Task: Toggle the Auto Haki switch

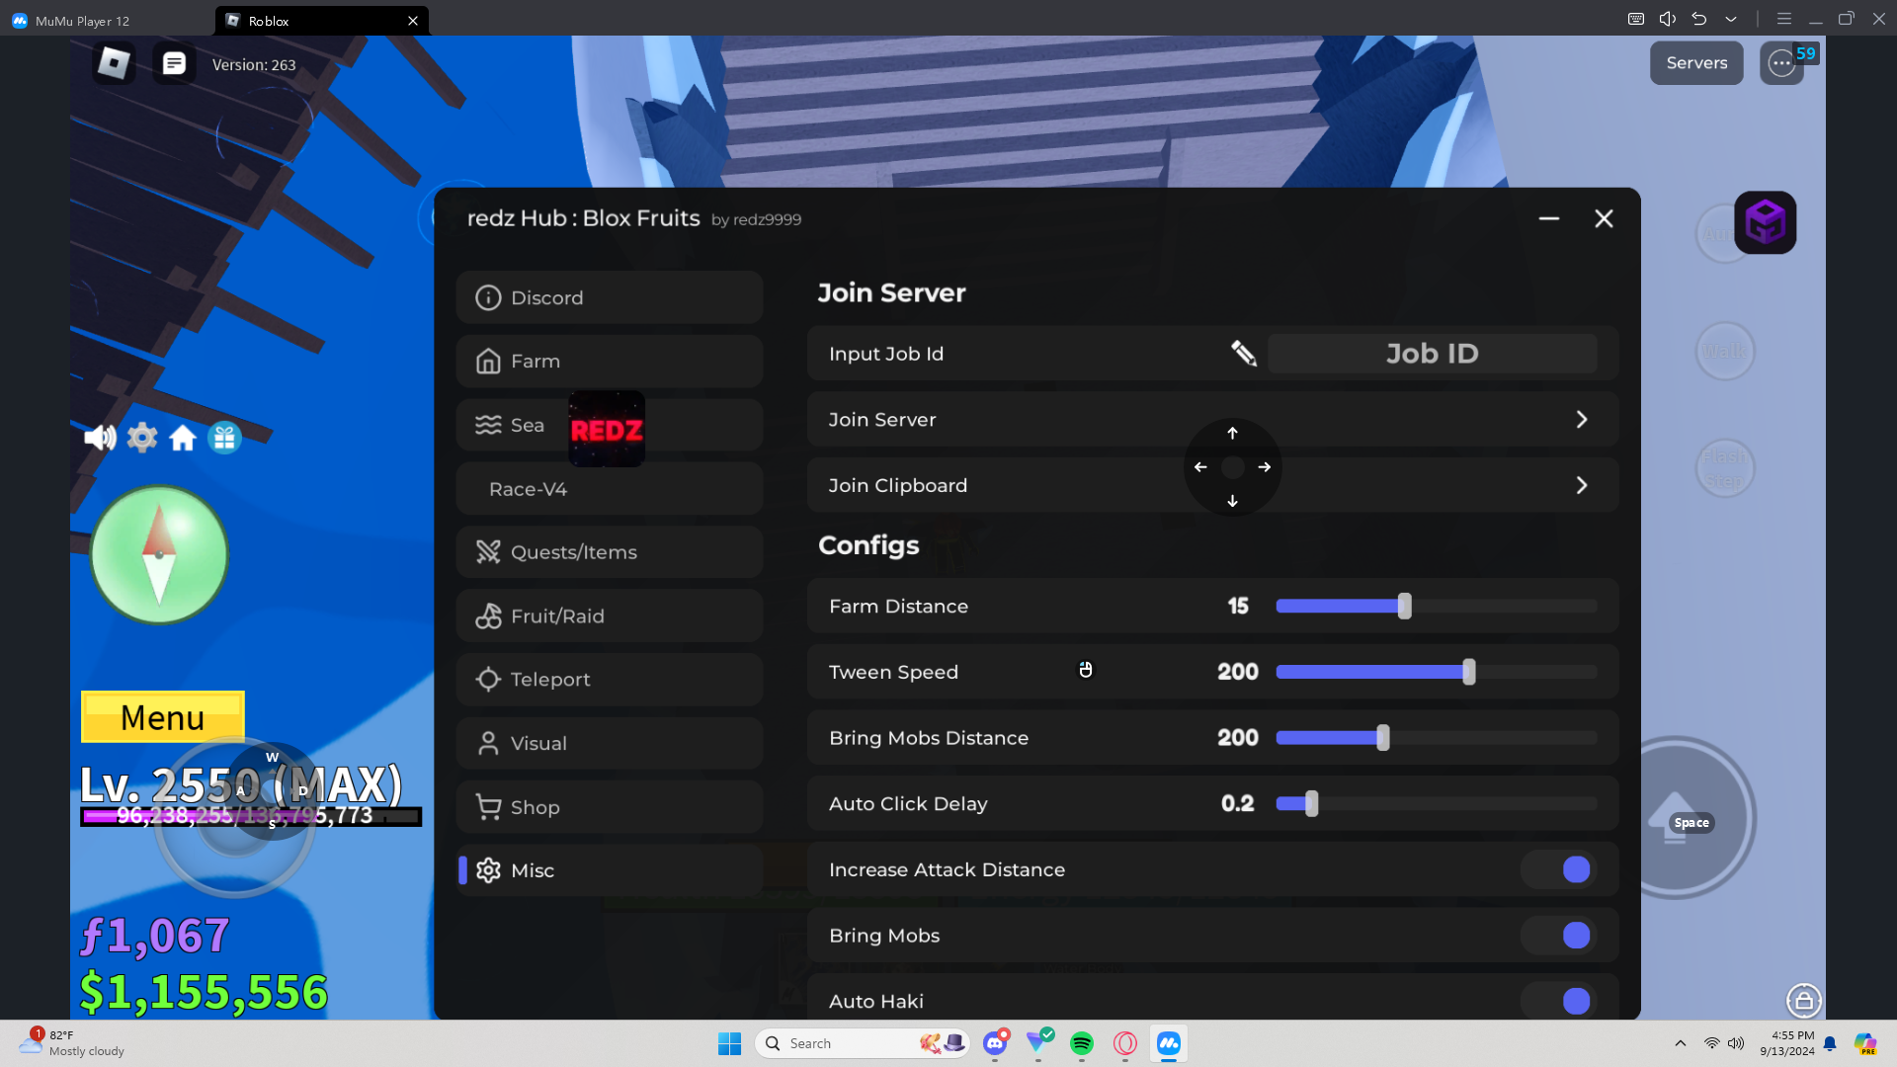Action: tap(1559, 1001)
